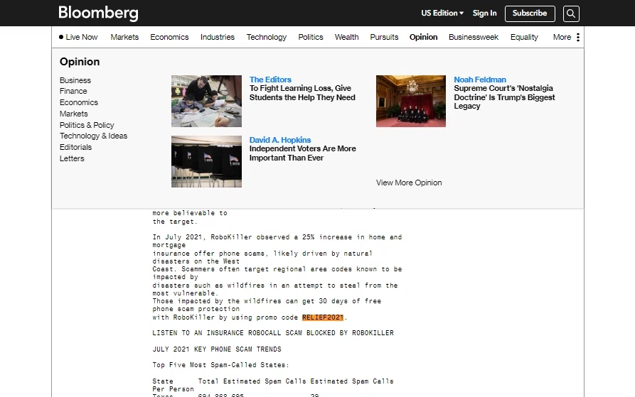Click the Noah Feldman author link
The height and width of the screenshot is (397, 635).
[480, 80]
